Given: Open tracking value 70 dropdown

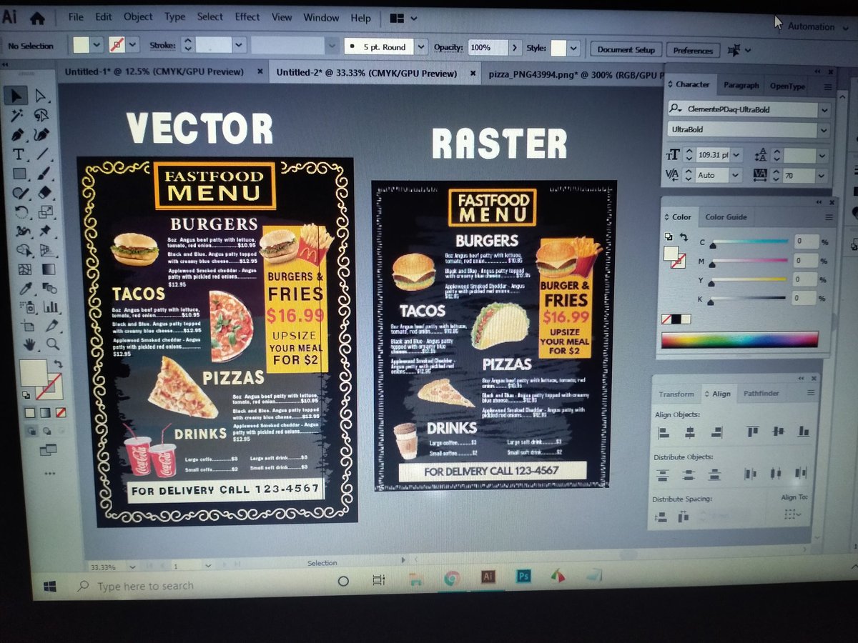Looking at the screenshot, I should (x=823, y=175).
